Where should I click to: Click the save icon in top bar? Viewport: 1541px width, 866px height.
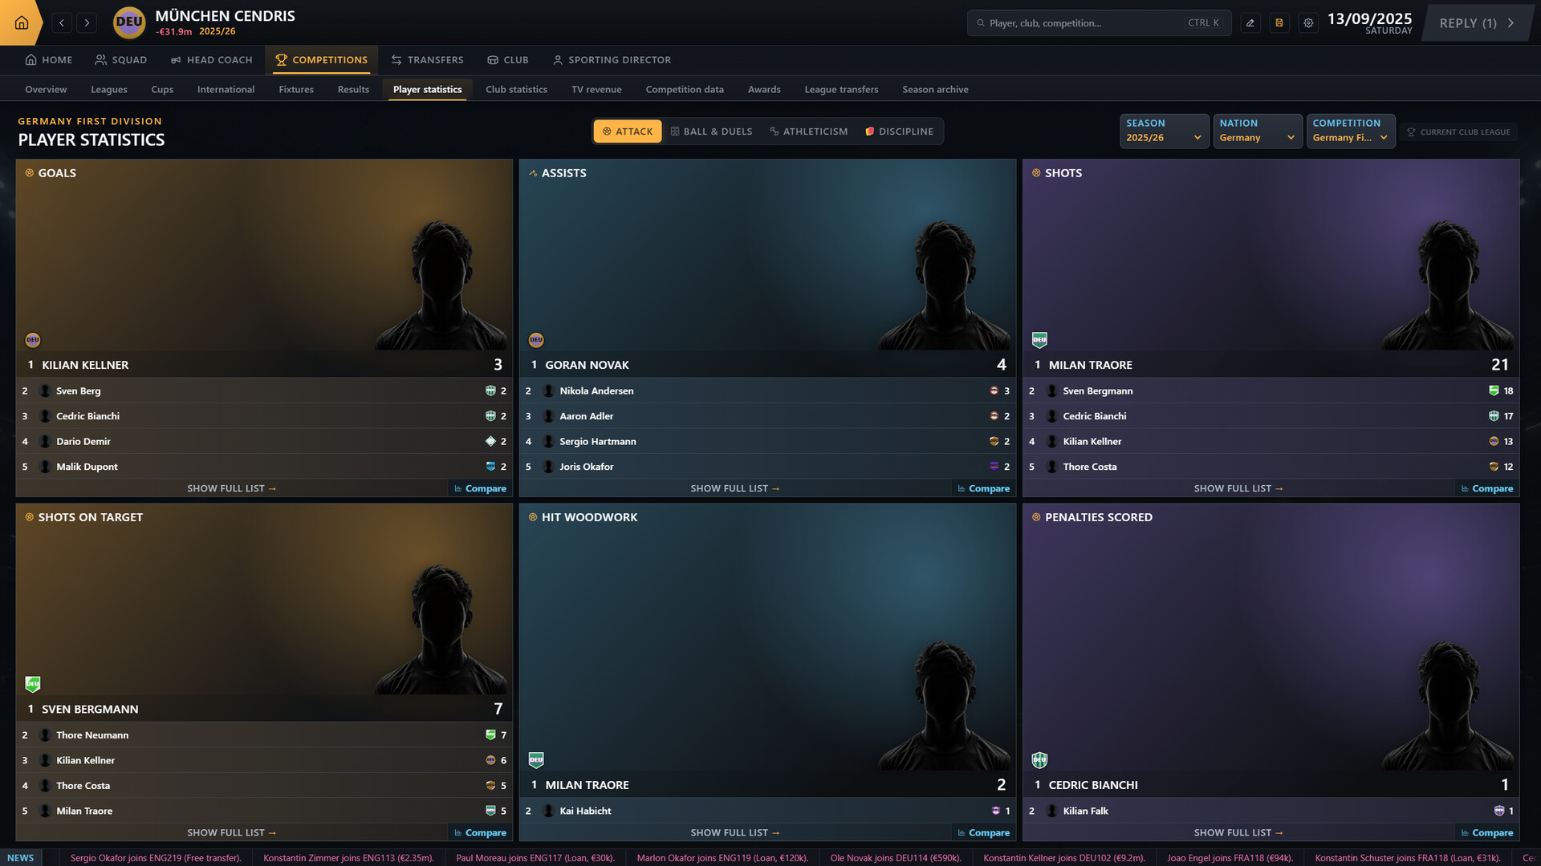(x=1279, y=23)
